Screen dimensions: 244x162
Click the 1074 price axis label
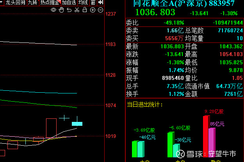[x=110, y=106]
